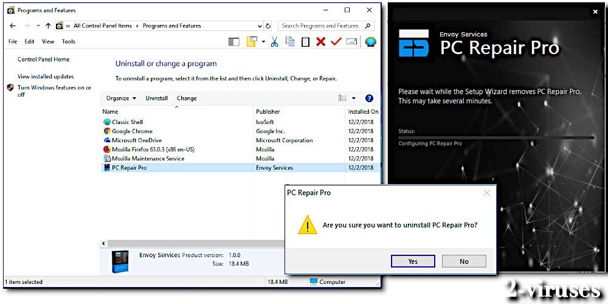The width and height of the screenshot is (608, 304).
Task: Select the Classic Shell entry
Action: point(127,122)
